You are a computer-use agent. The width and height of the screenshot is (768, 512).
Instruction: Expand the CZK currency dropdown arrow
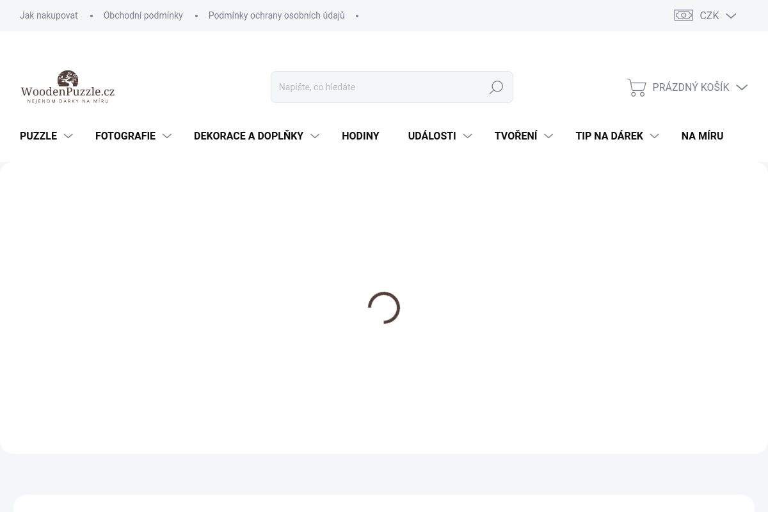point(731,16)
